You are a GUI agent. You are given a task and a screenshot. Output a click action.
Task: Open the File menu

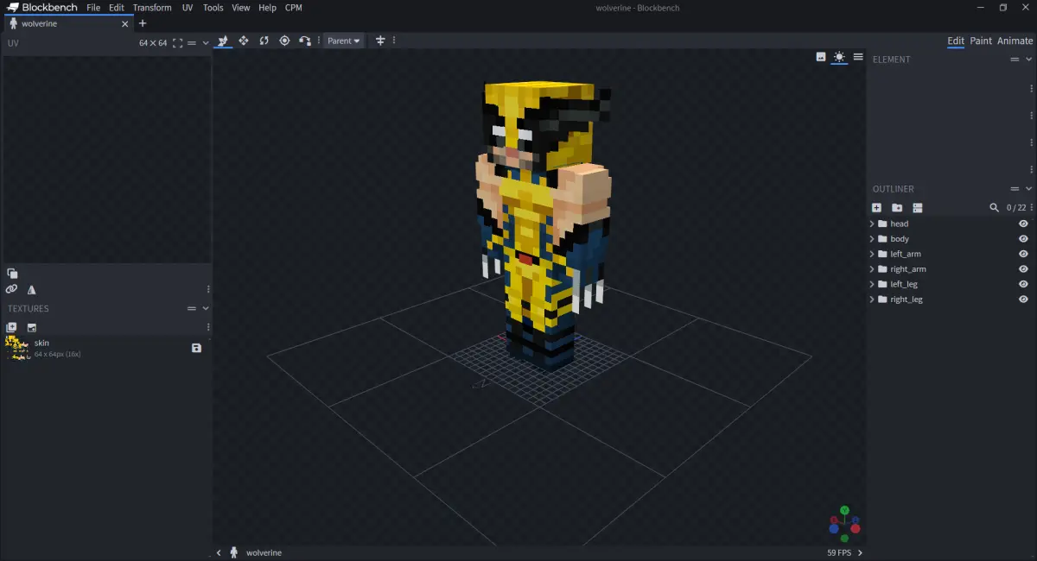click(x=93, y=8)
